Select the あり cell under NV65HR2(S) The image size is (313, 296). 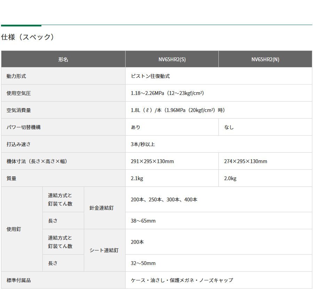pyautogui.click(x=135, y=127)
